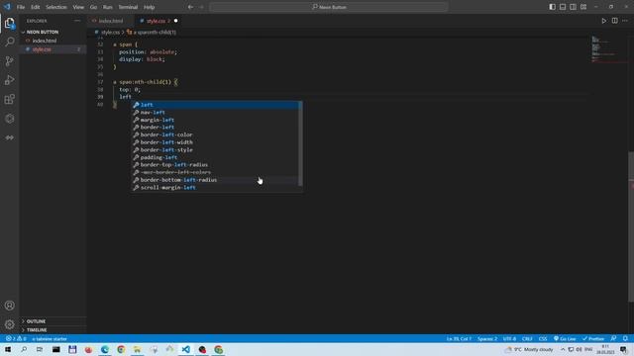Image resolution: width=634 pixels, height=356 pixels.
Task: Change indentation via Spaces: 2
Action: (487, 338)
